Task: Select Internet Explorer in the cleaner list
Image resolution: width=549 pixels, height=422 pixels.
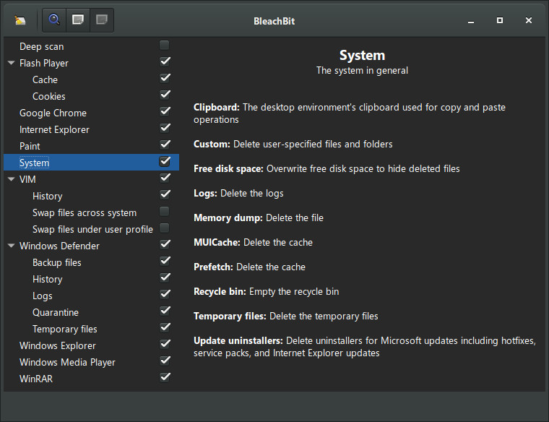Action: (x=54, y=129)
